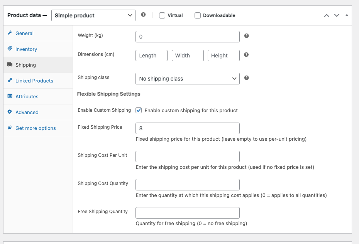Click the help icon beside Shipping class

(x=247, y=78)
